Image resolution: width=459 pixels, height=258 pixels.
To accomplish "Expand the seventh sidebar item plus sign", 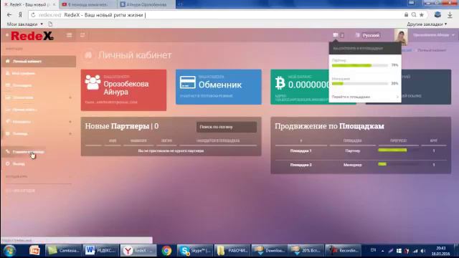I will pyautogui.click(x=70, y=134).
